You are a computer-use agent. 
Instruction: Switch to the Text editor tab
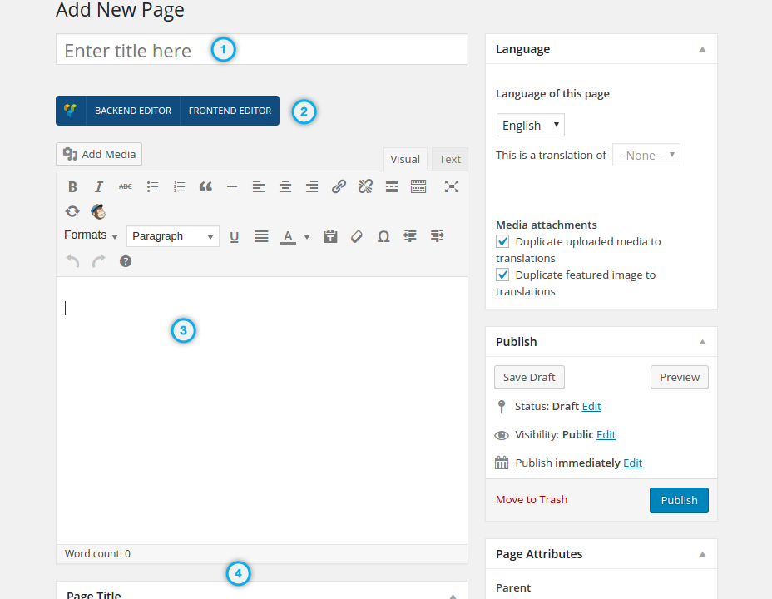[x=450, y=159]
